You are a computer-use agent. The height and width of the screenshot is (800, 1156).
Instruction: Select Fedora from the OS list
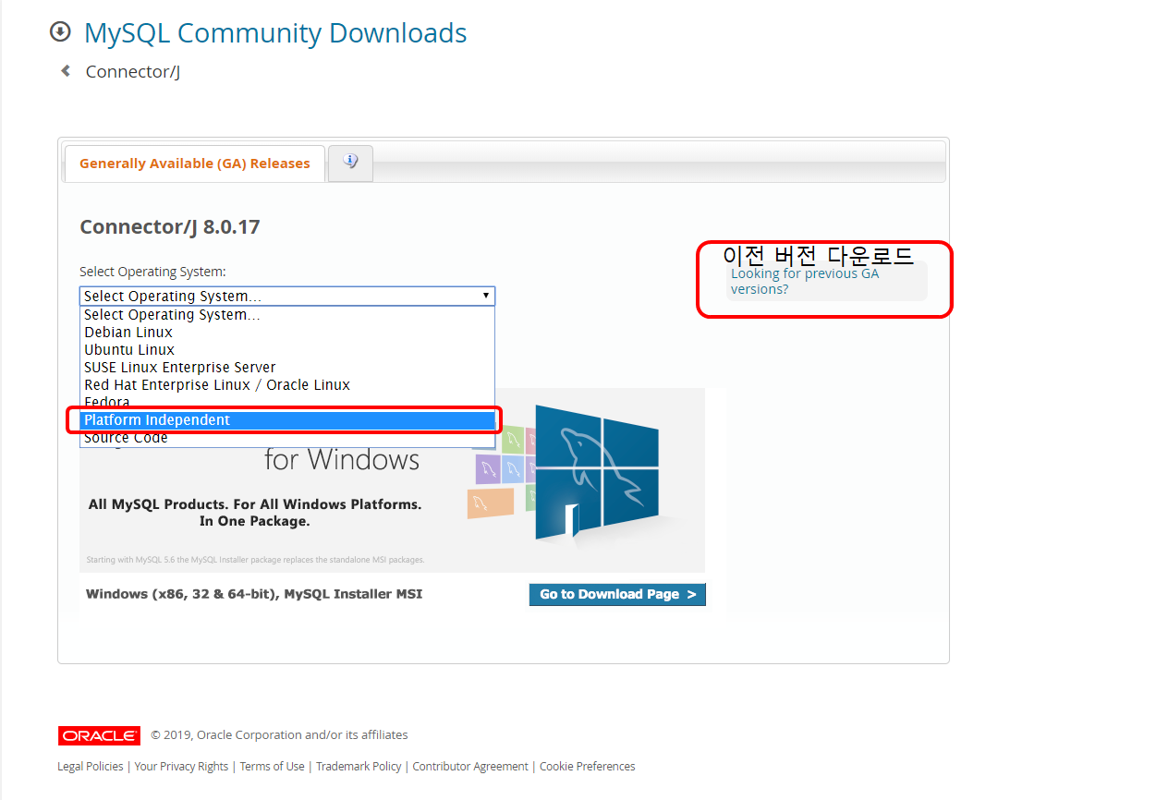pyautogui.click(x=287, y=403)
